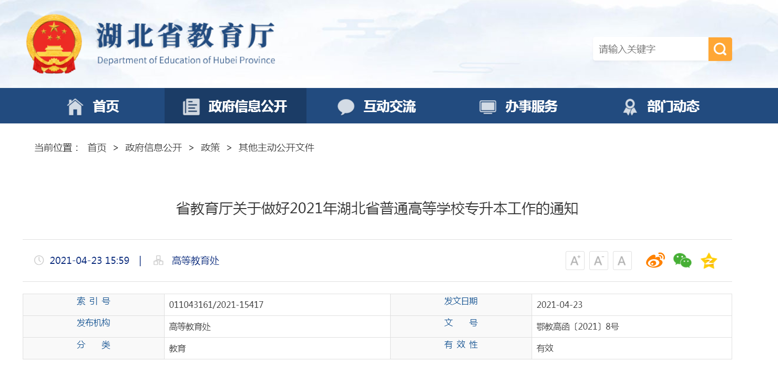Click 高等教育处 in the 发布机构 row

(x=190, y=327)
